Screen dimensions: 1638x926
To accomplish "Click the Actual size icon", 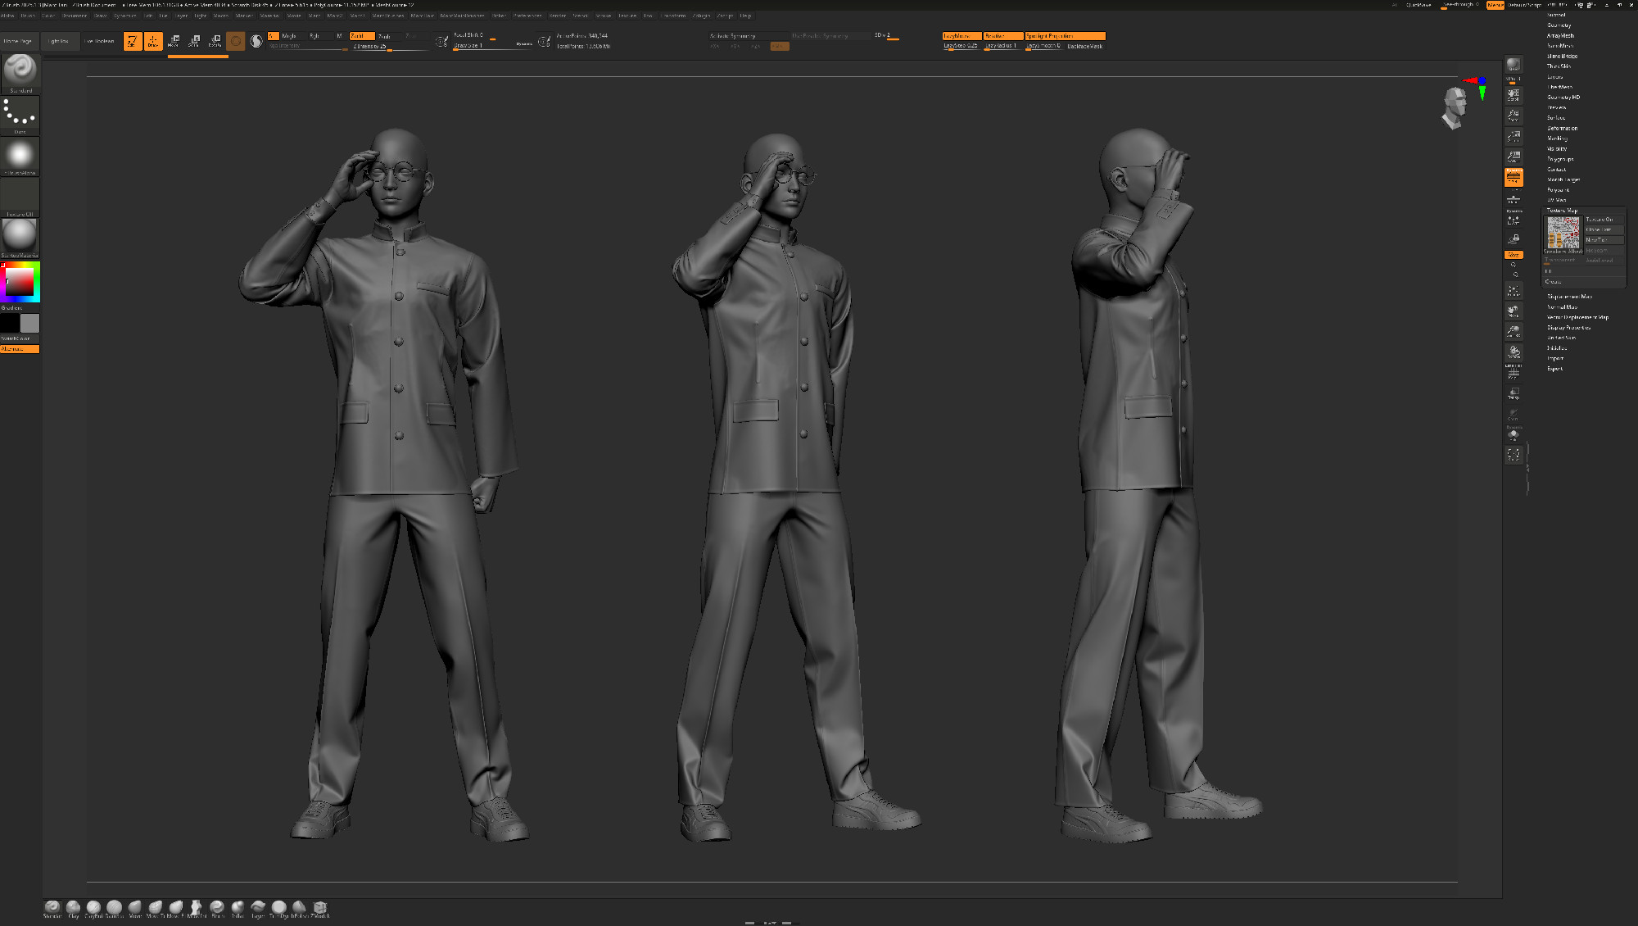I will [1514, 137].
